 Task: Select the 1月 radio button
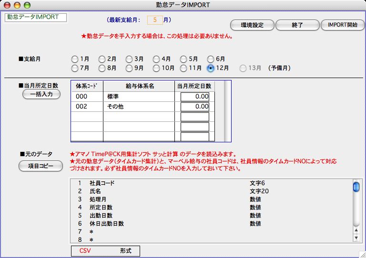pos(75,60)
